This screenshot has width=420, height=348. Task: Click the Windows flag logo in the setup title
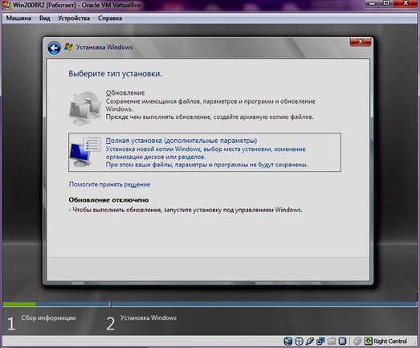pos(68,47)
